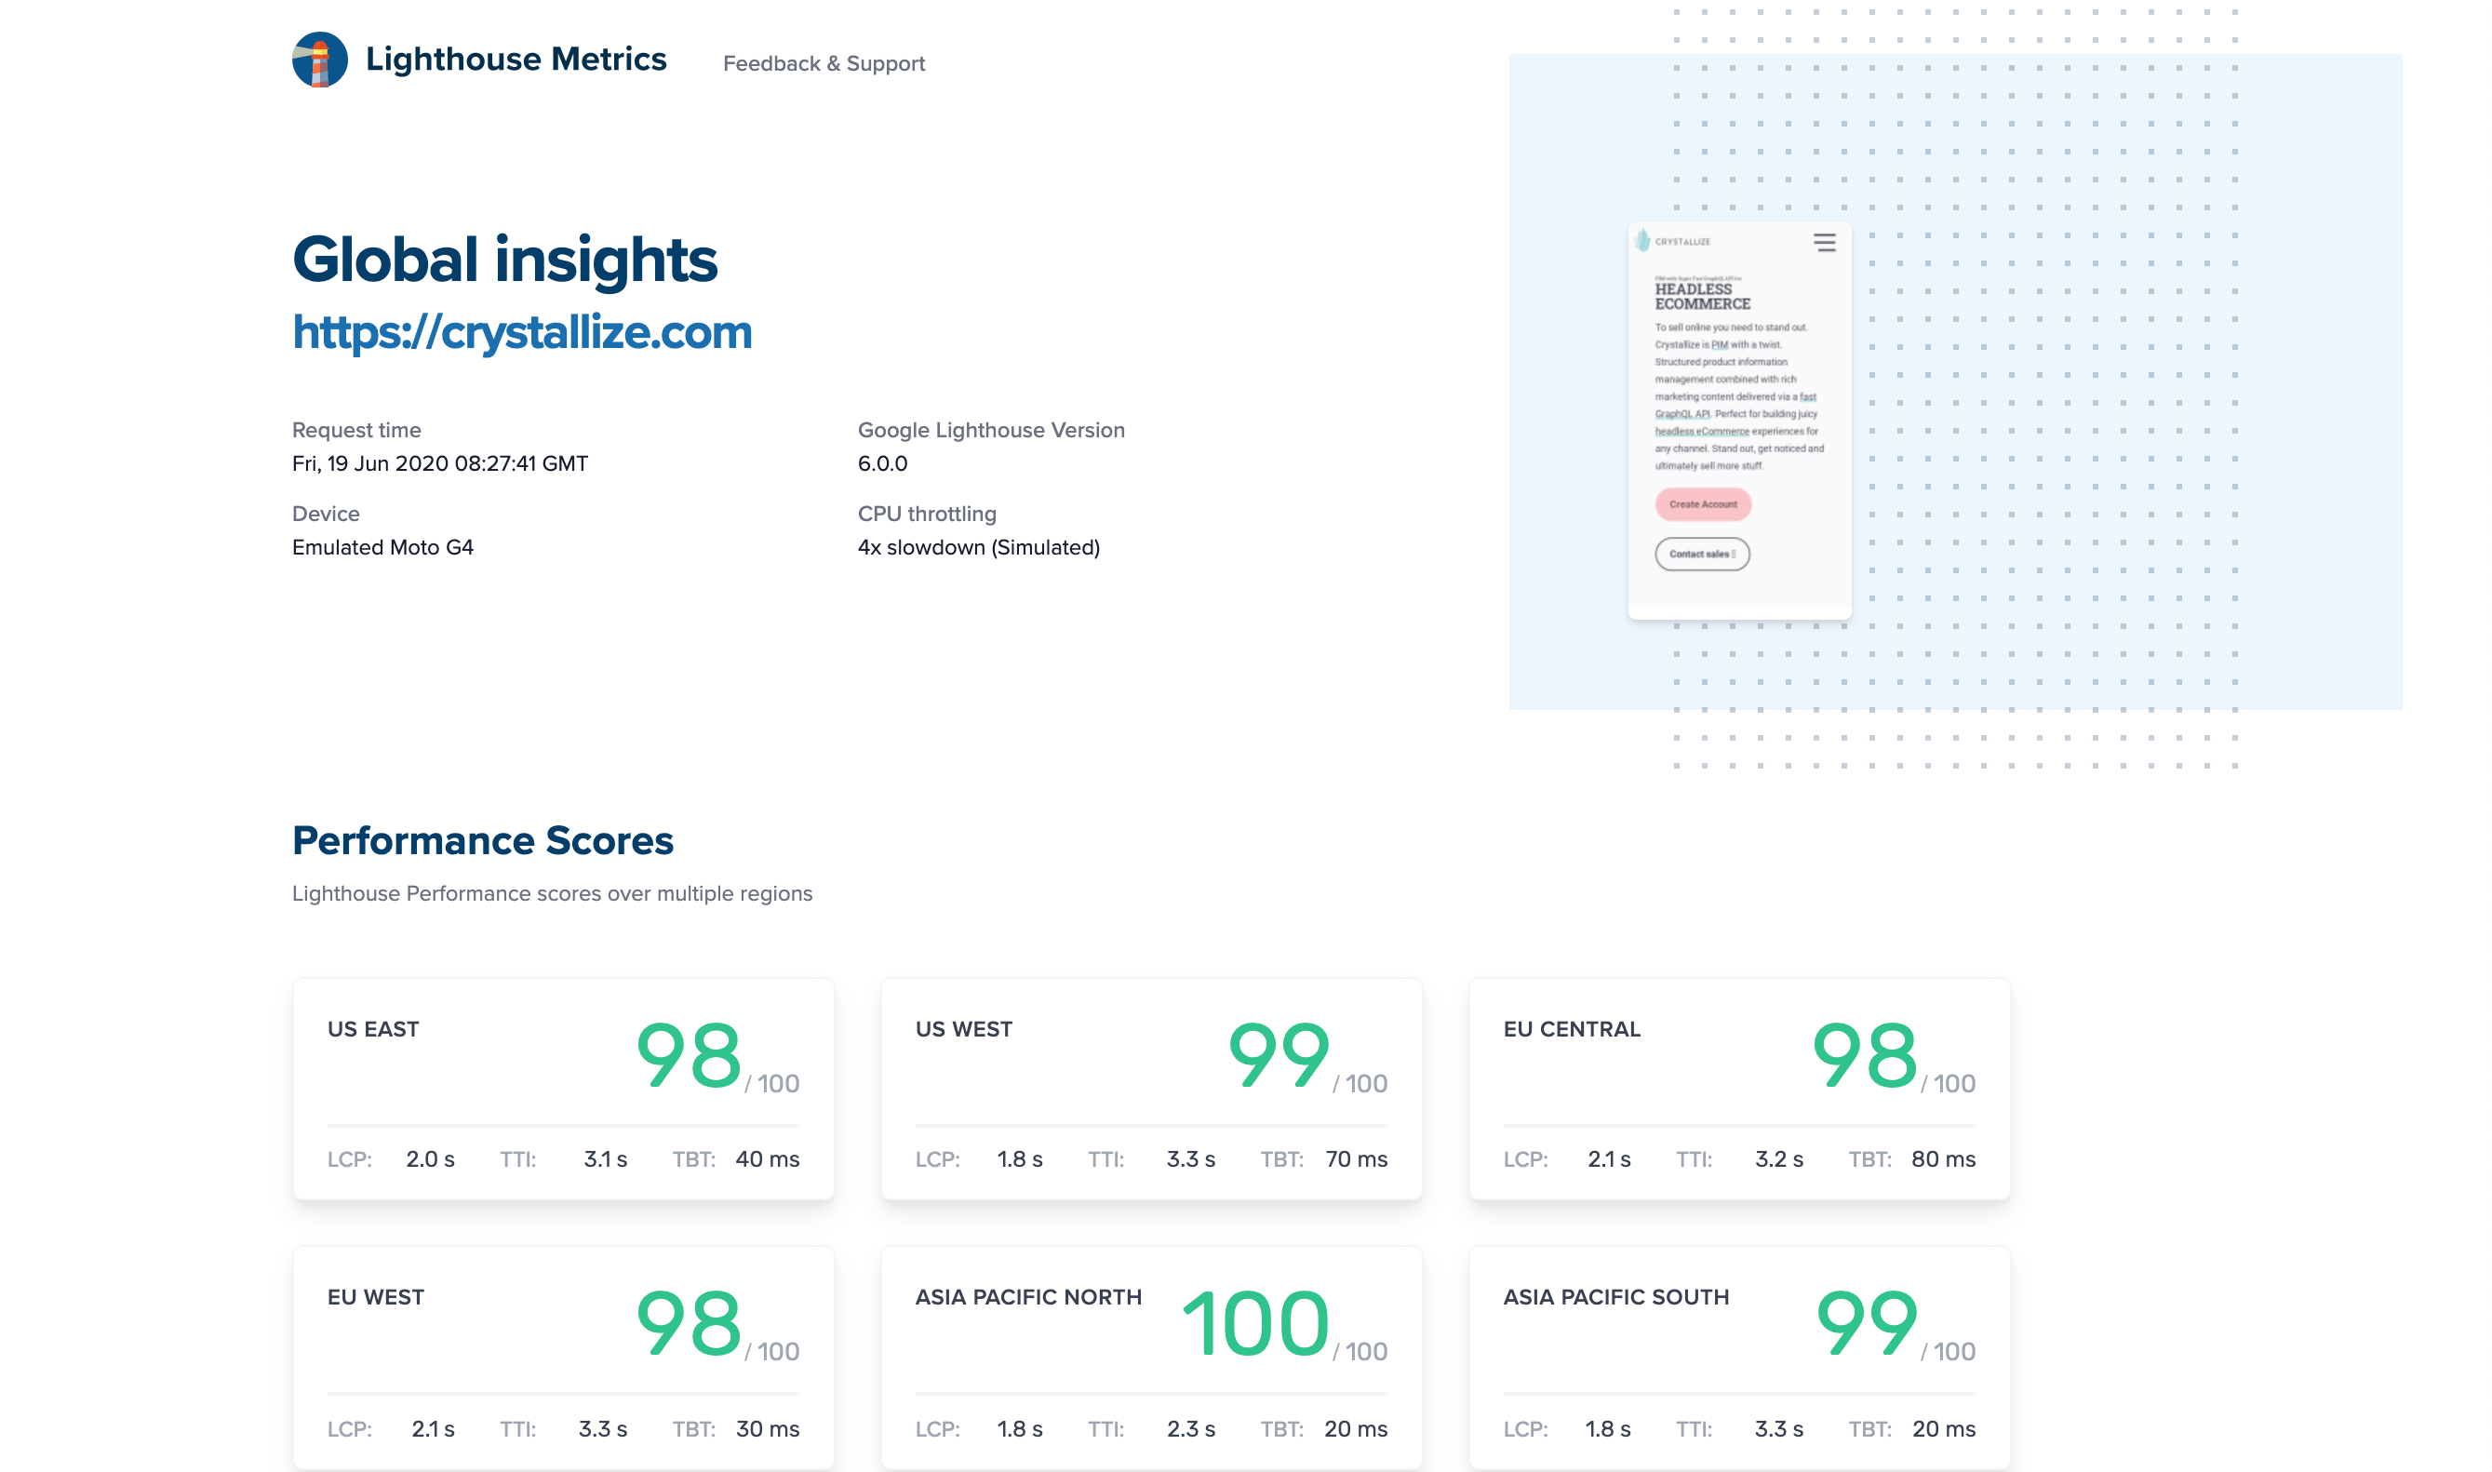Click the 98 score in US EAST
This screenshot has height=1472, width=2492.
point(689,1055)
